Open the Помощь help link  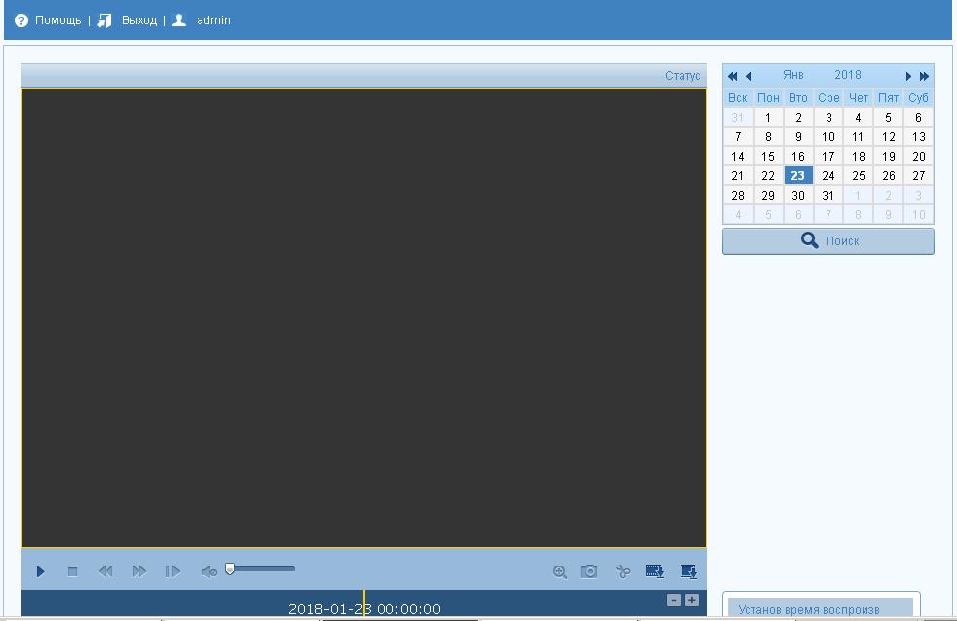tap(57, 20)
